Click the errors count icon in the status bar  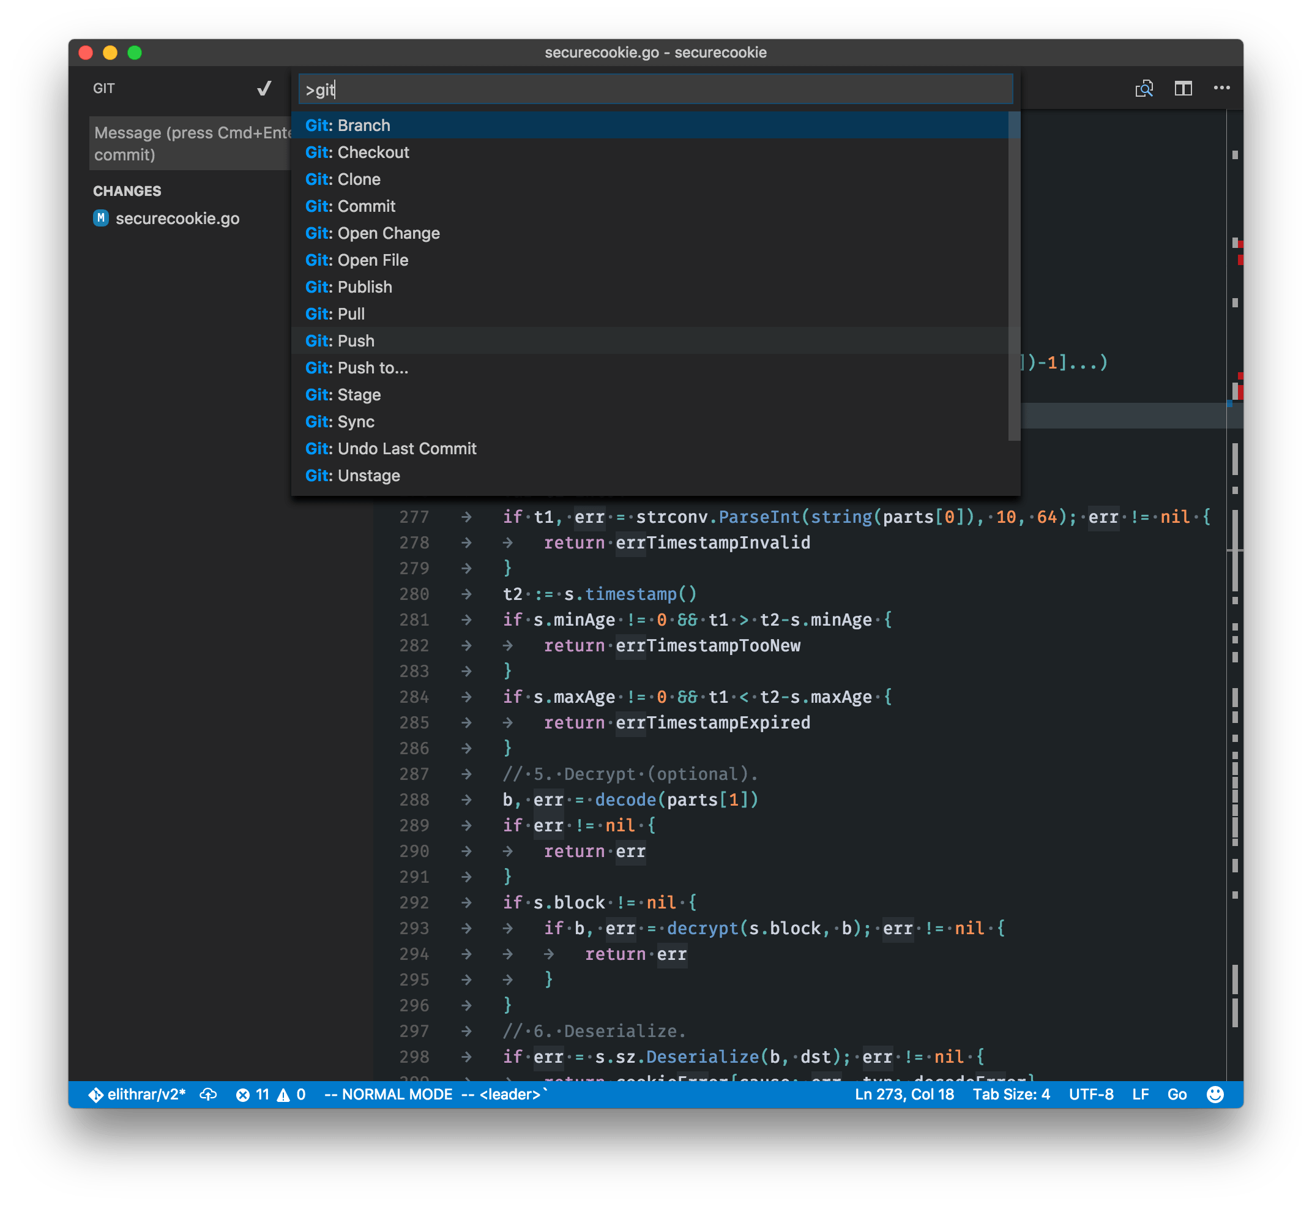254,1095
